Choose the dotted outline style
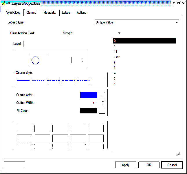The height and width of the screenshot is (174, 187). tap(39, 80)
